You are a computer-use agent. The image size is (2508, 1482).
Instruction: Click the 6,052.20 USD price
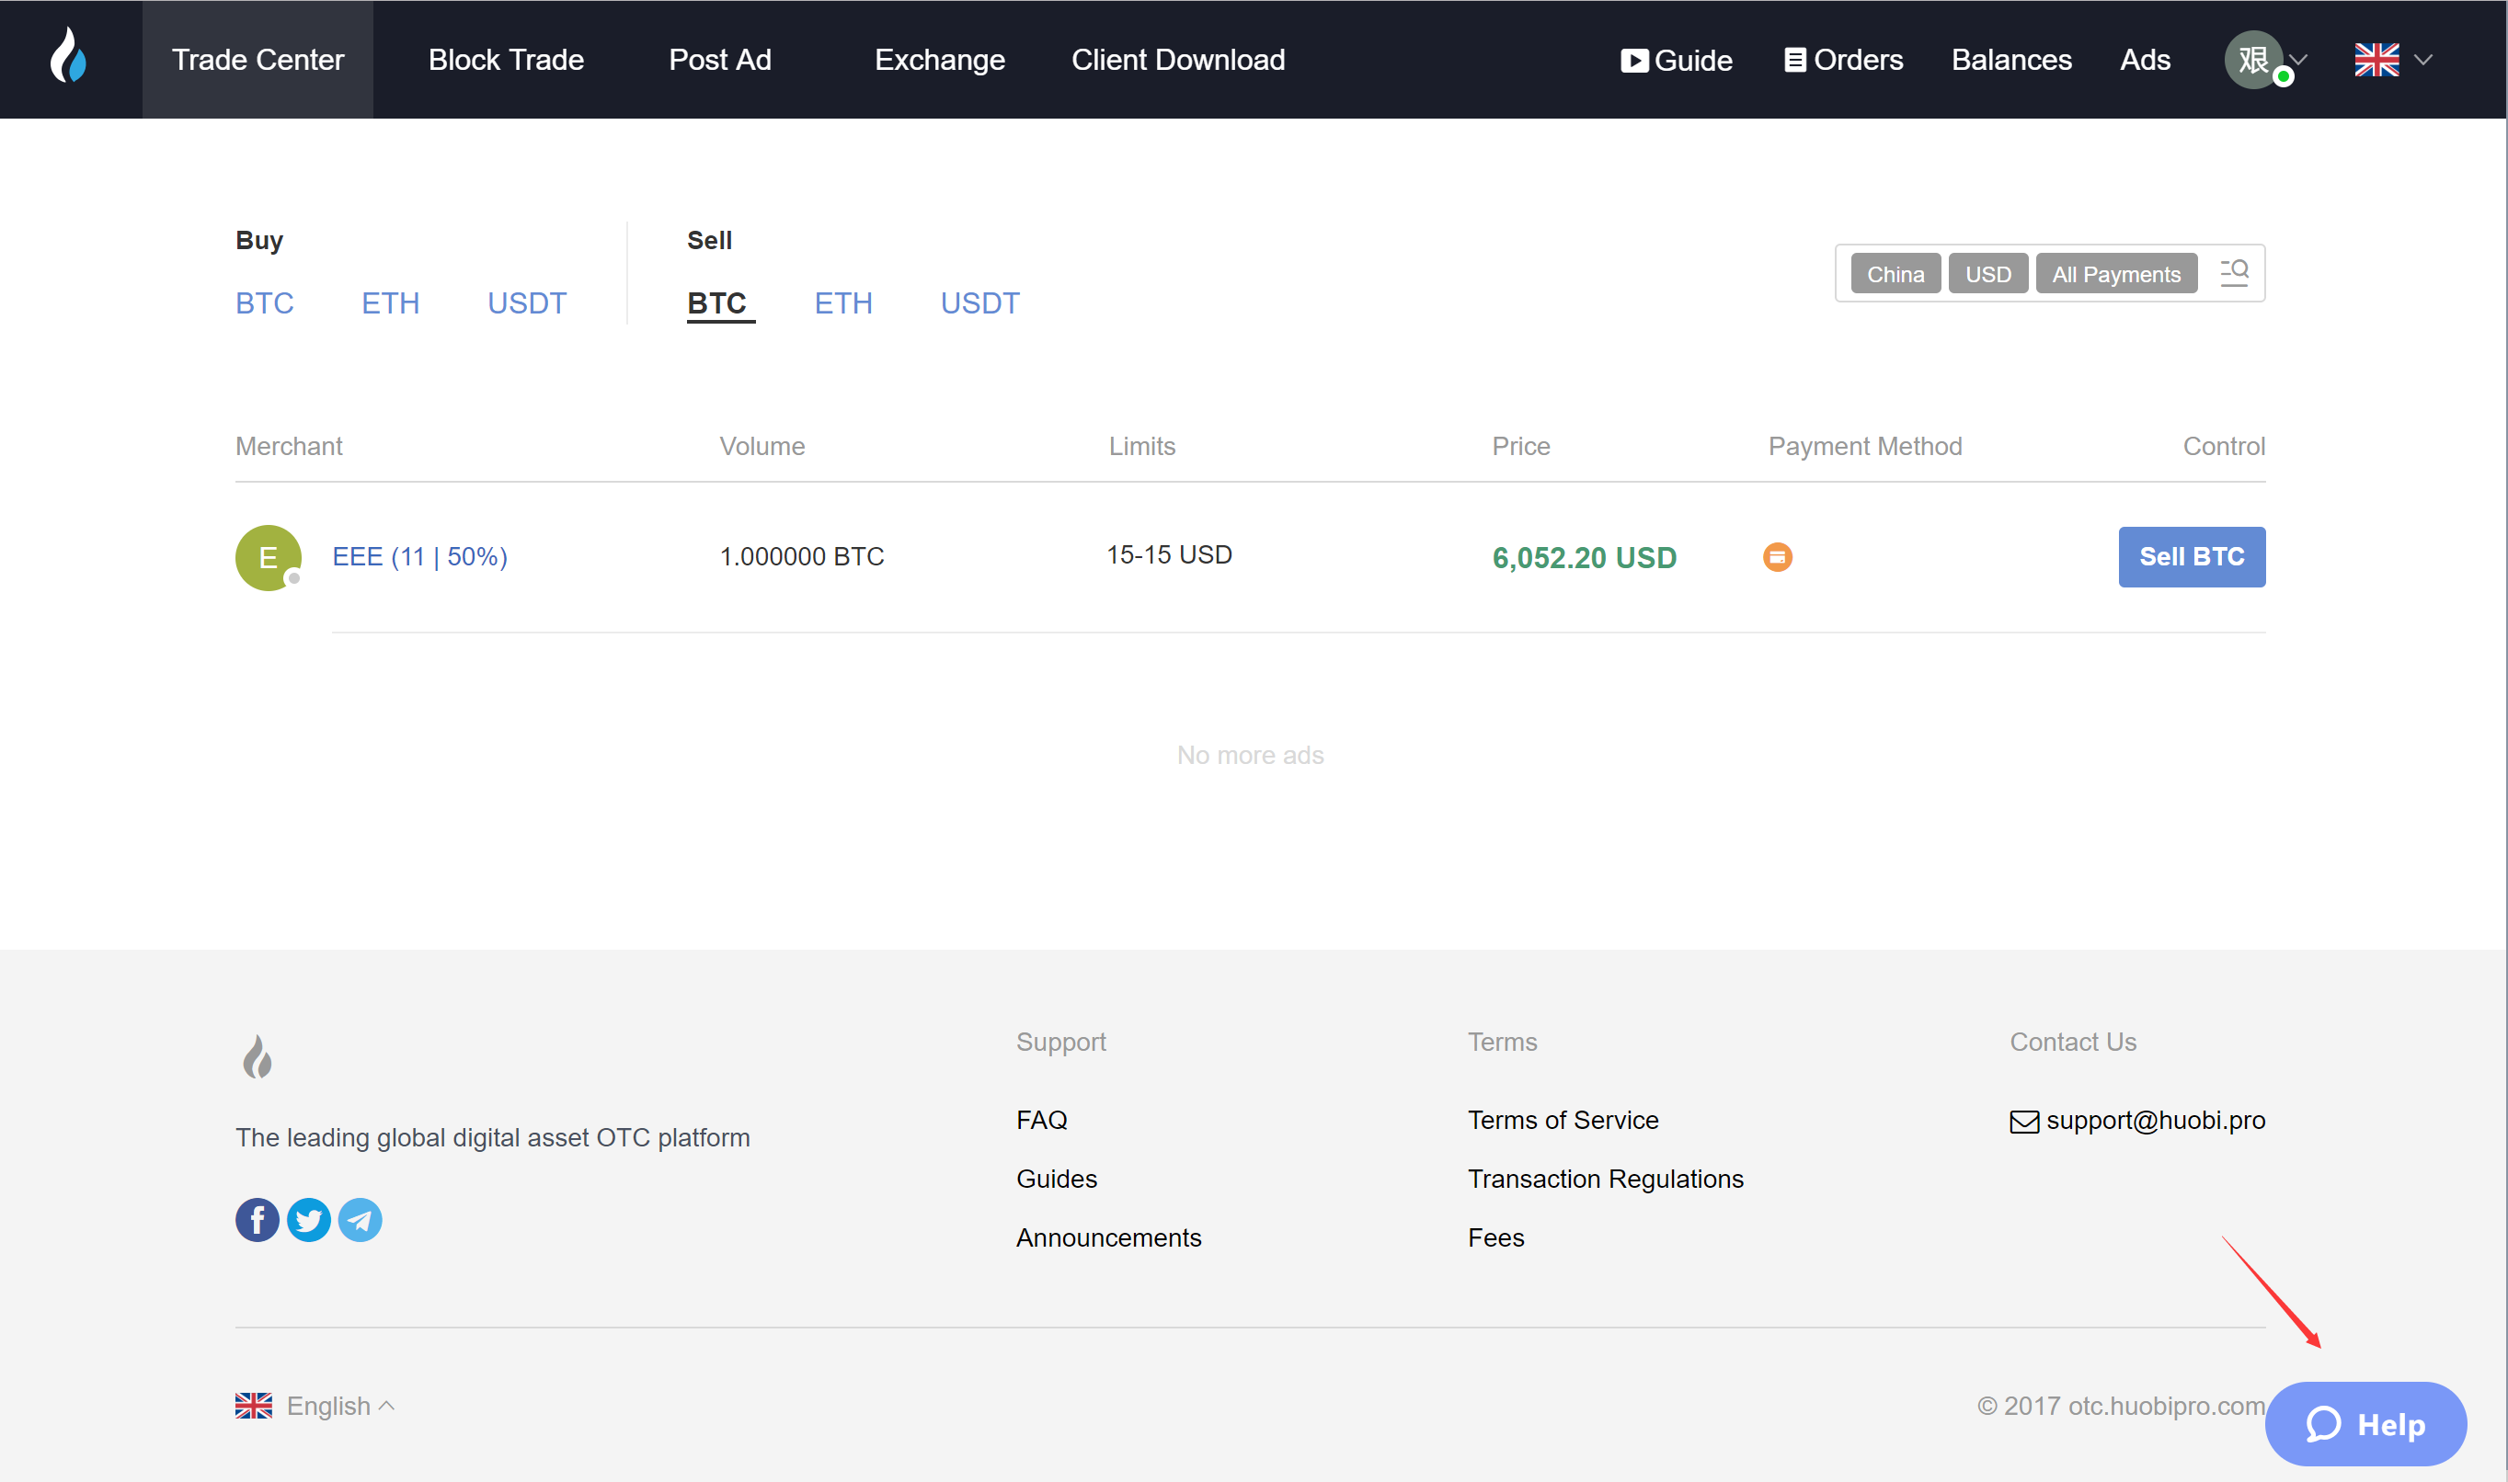pos(1584,557)
